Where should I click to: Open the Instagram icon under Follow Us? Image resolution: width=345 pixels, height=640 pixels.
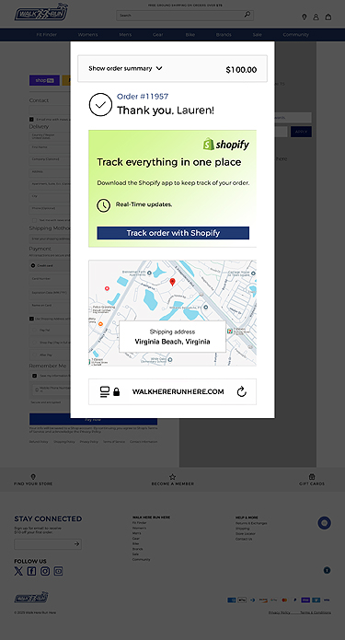coord(45,571)
